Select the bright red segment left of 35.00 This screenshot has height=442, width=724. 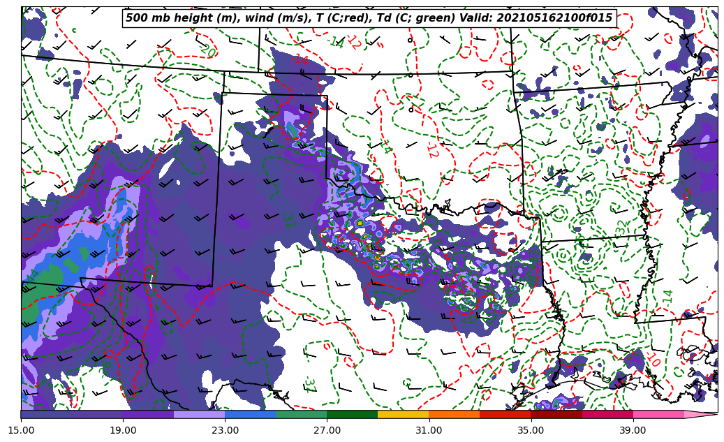pyautogui.click(x=505, y=414)
